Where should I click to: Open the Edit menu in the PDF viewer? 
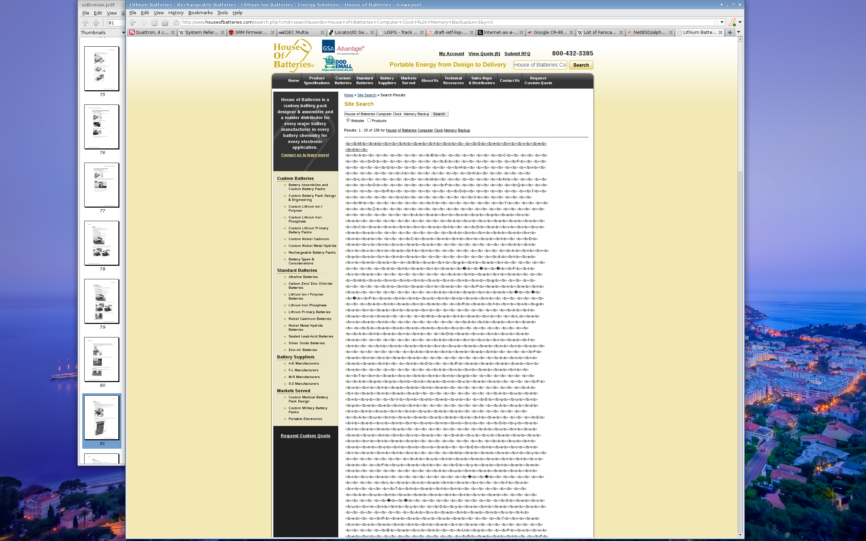pyautogui.click(x=98, y=13)
